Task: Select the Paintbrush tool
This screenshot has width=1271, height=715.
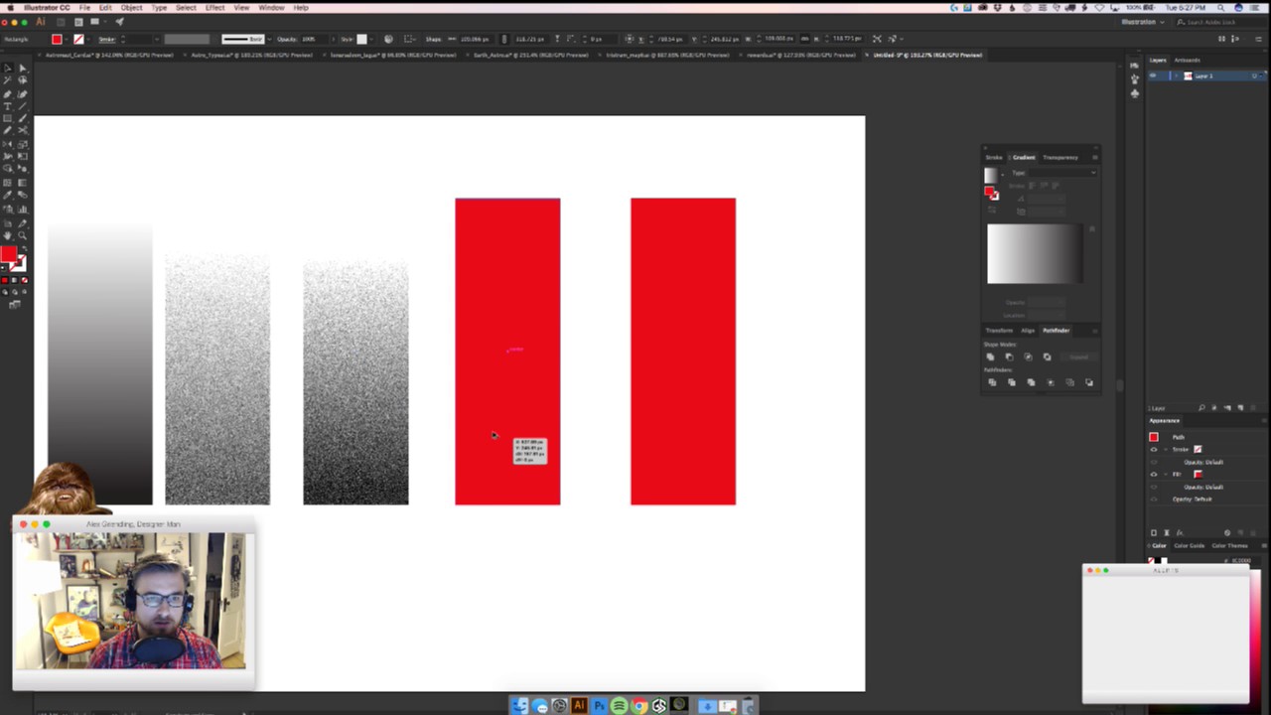Action: point(22,119)
